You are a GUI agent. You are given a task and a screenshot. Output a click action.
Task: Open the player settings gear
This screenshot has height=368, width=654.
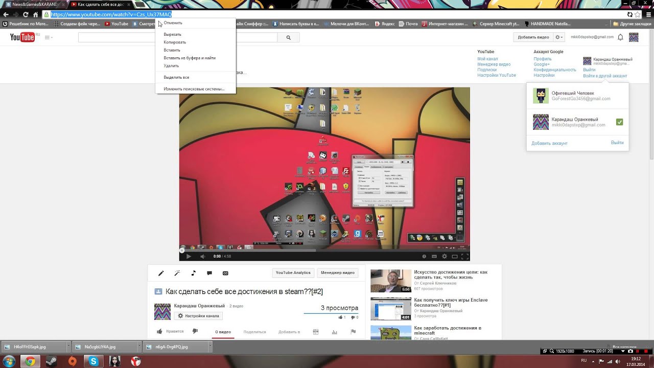[445, 256]
